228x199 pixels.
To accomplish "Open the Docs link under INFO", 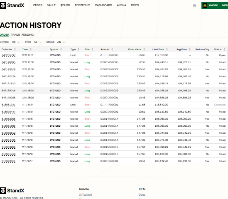I will (142, 194).
